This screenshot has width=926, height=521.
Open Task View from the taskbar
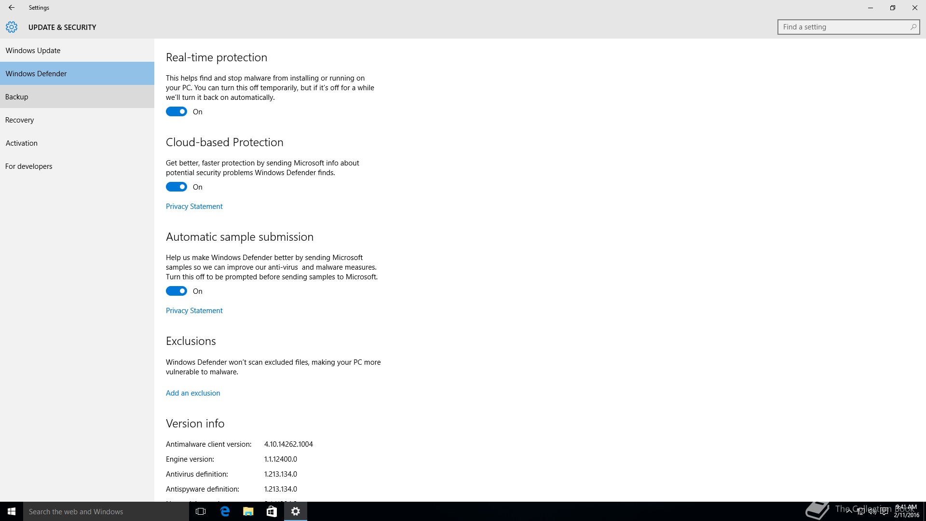(201, 511)
